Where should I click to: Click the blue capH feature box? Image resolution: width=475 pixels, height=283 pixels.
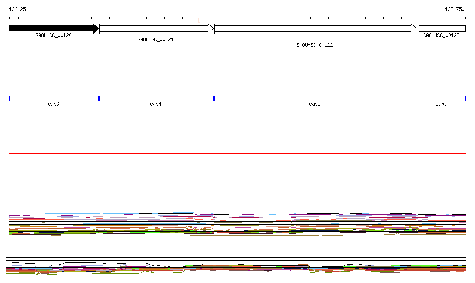(x=156, y=98)
